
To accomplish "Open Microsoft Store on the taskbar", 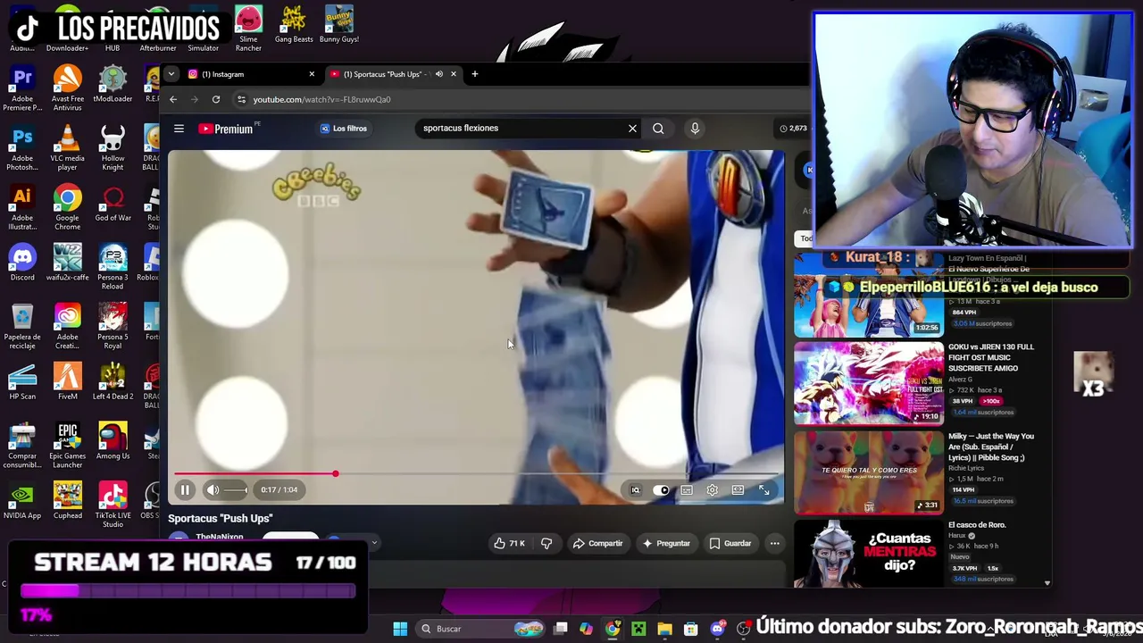I will pyautogui.click(x=690, y=629).
